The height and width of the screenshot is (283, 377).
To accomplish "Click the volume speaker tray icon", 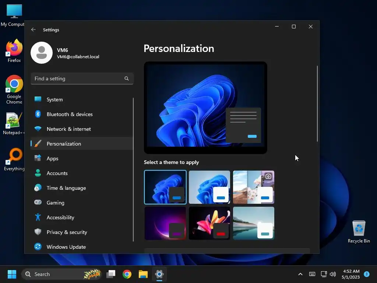I will [333, 274].
